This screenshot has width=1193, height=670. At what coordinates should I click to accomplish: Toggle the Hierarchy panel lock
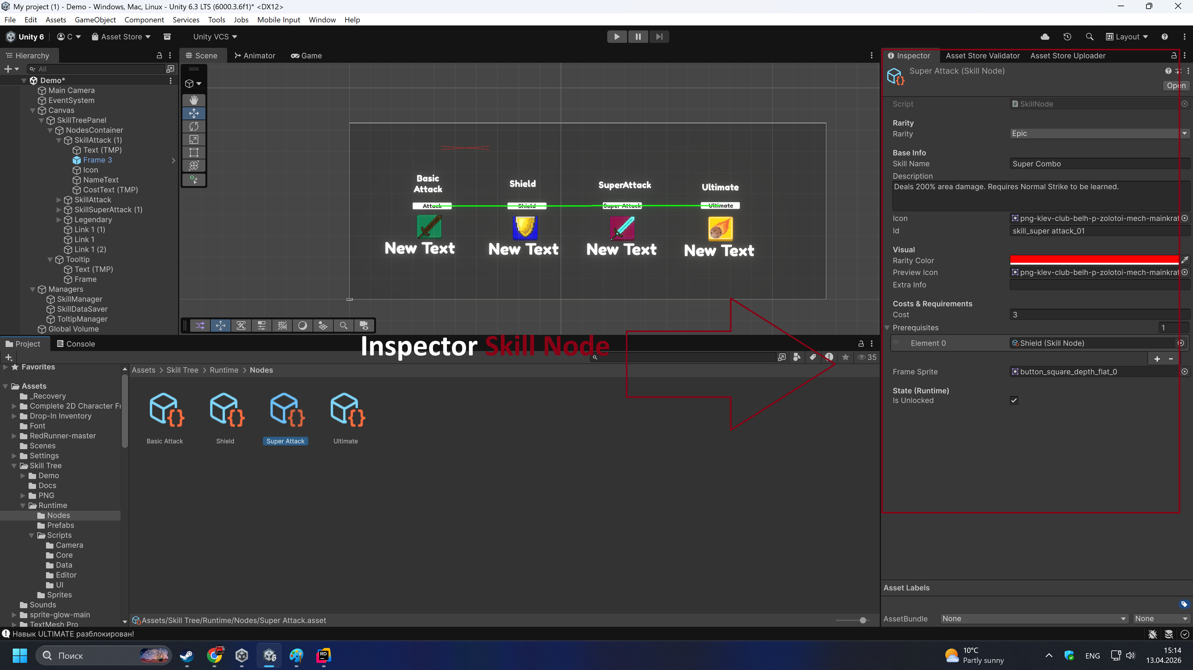click(x=159, y=56)
